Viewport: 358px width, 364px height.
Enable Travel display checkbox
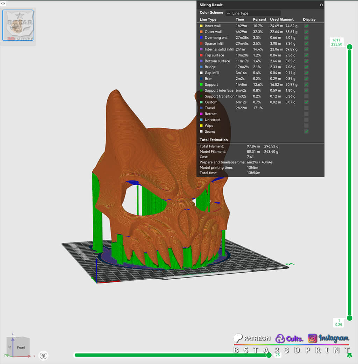pos(306,108)
